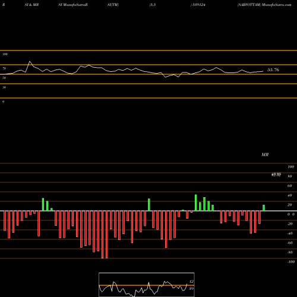Click the RSI axis label 30
Image resolution: width=297 pixels, height=297 pixels.
4,87
